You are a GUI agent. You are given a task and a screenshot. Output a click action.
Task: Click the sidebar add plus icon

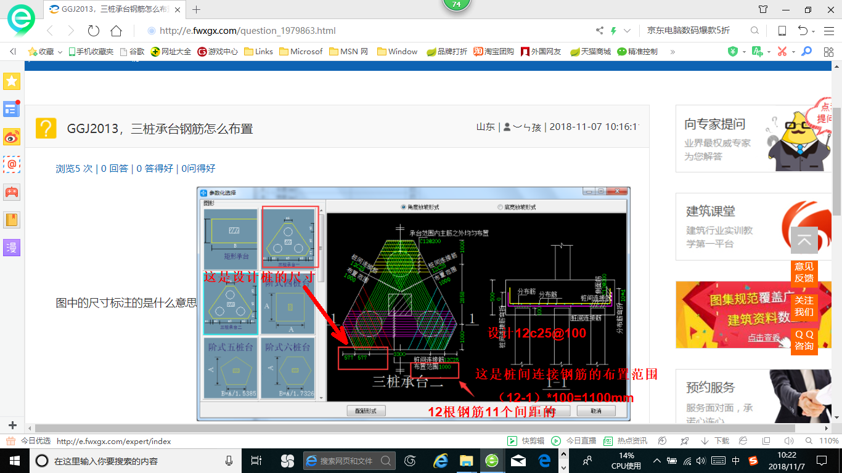tap(12, 426)
